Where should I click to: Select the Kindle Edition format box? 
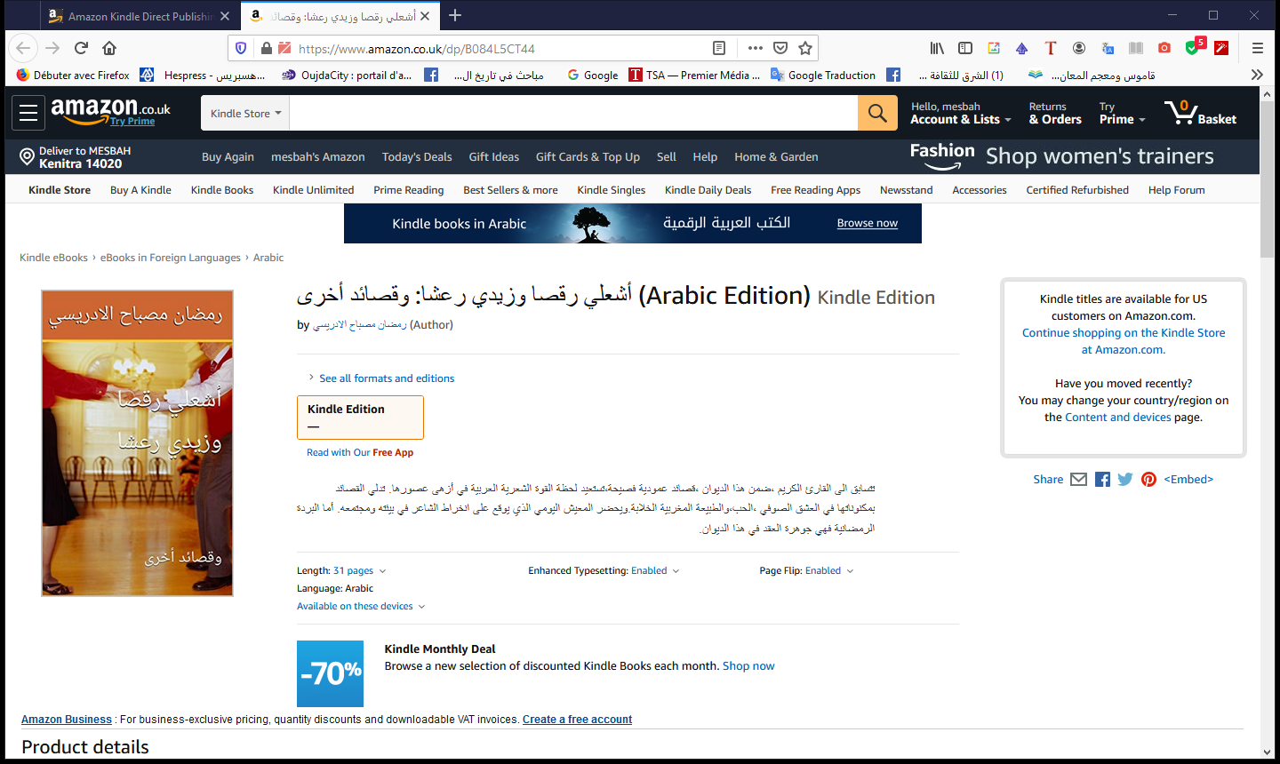point(360,417)
